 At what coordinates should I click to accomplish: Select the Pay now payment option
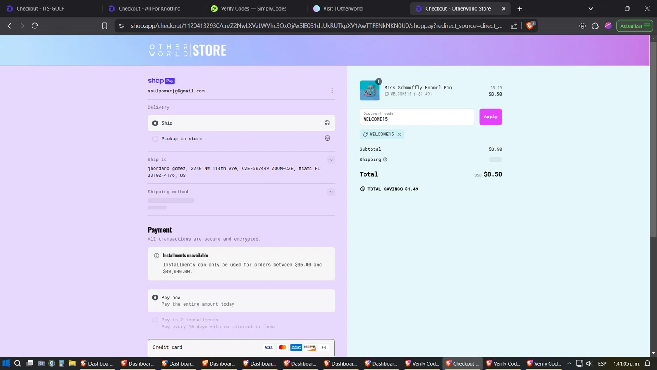[155, 298]
